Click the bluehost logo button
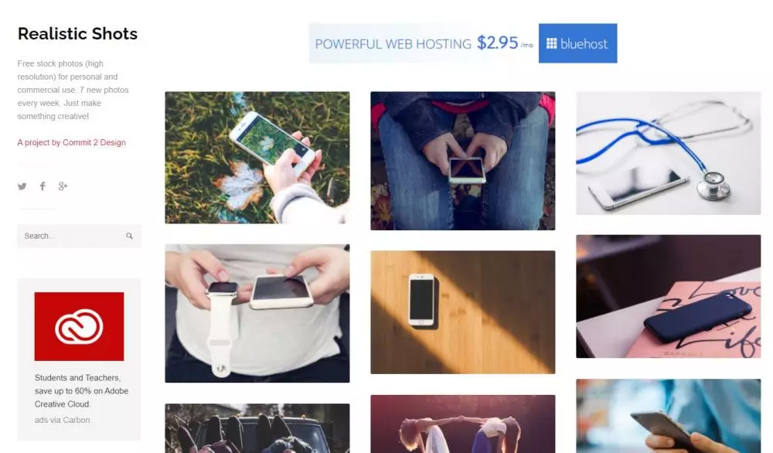 click(577, 43)
